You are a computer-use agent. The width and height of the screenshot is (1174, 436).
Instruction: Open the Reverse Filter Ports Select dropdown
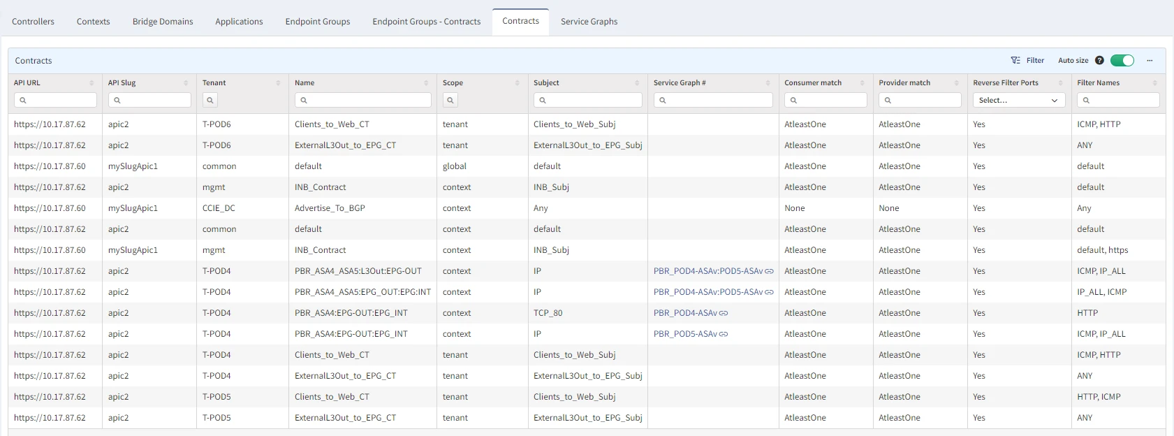pos(1018,101)
